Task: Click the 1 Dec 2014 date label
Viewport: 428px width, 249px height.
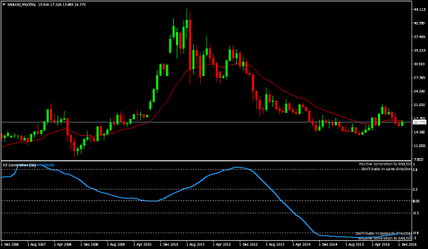Action: (328, 245)
